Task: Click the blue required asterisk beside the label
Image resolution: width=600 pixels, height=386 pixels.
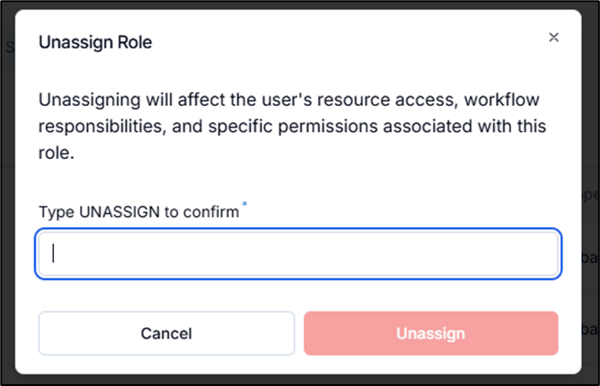Action: pyautogui.click(x=245, y=207)
